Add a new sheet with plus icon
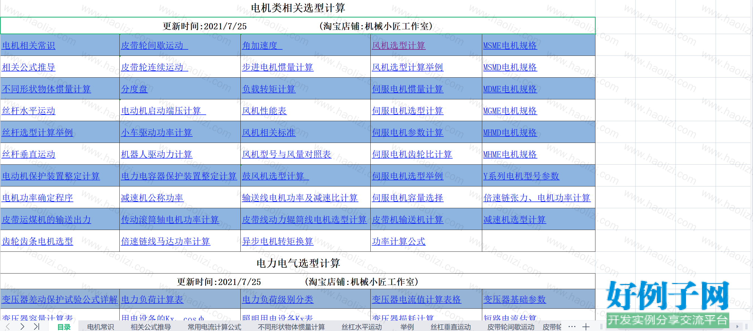Image resolution: width=753 pixels, height=331 pixels. point(586,327)
